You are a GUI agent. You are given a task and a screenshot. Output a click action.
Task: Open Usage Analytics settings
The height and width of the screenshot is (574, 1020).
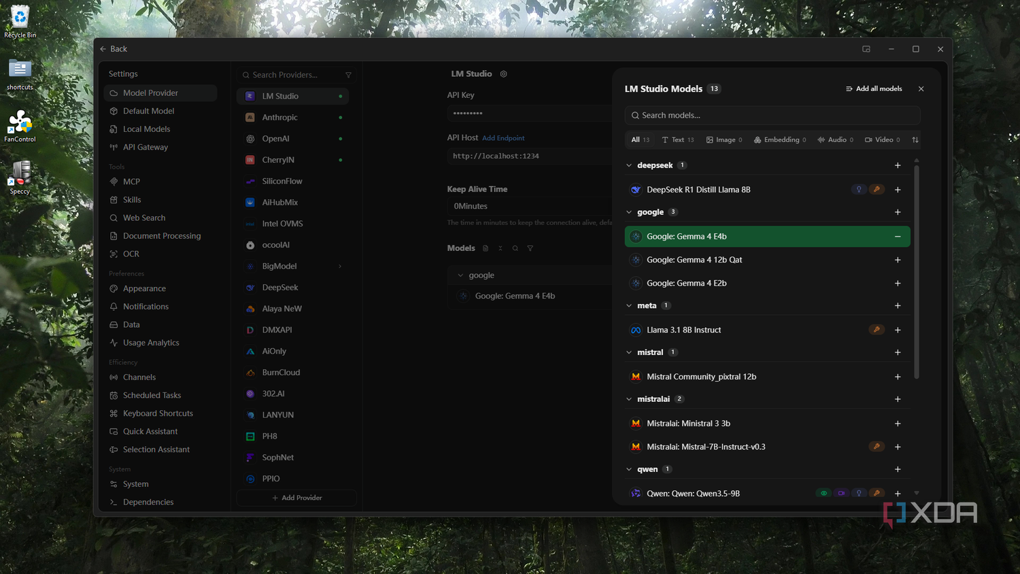tap(160, 343)
